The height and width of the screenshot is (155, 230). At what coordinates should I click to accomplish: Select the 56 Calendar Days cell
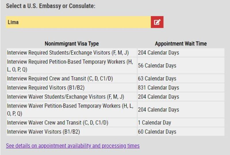click(x=157, y=66)
